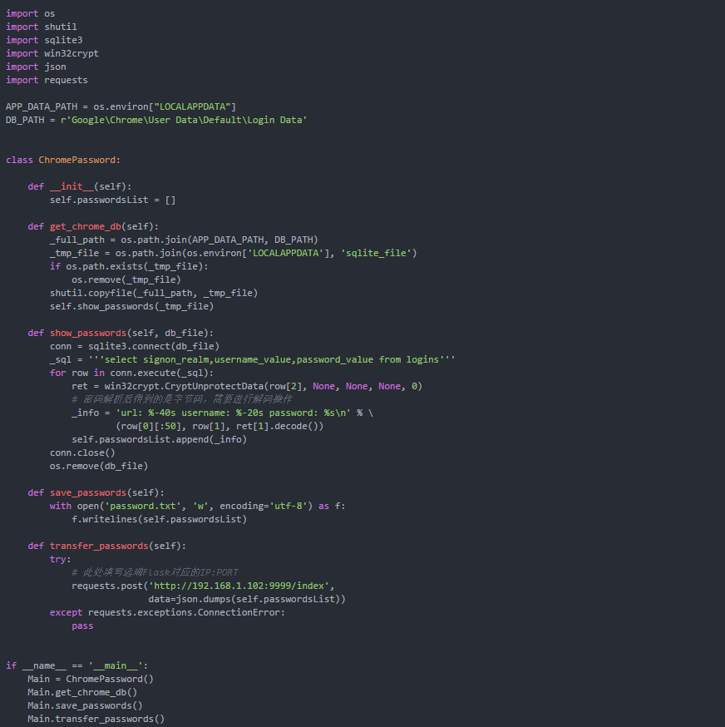Screen dimensions: 725x727
Task: Click the select signon_realm SQL string
Action: click(x=272, y=360)
